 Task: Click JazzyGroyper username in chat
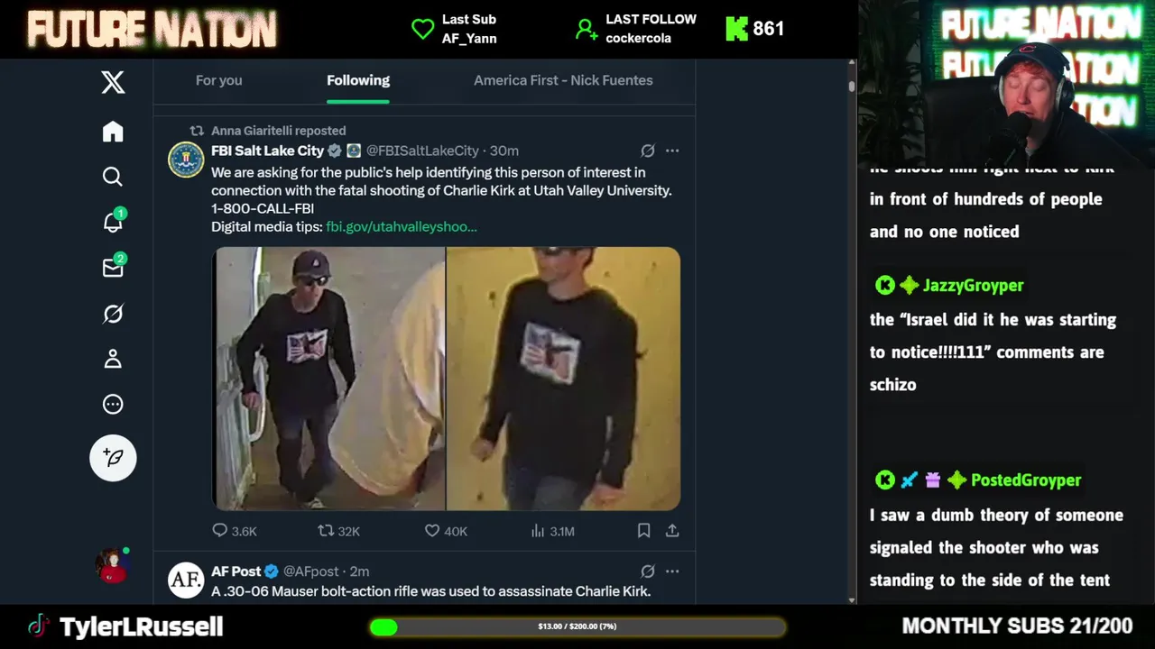pyautogui.click(x=973, y=285)
